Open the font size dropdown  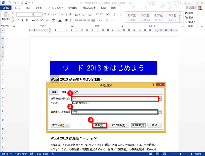(41, 15)
